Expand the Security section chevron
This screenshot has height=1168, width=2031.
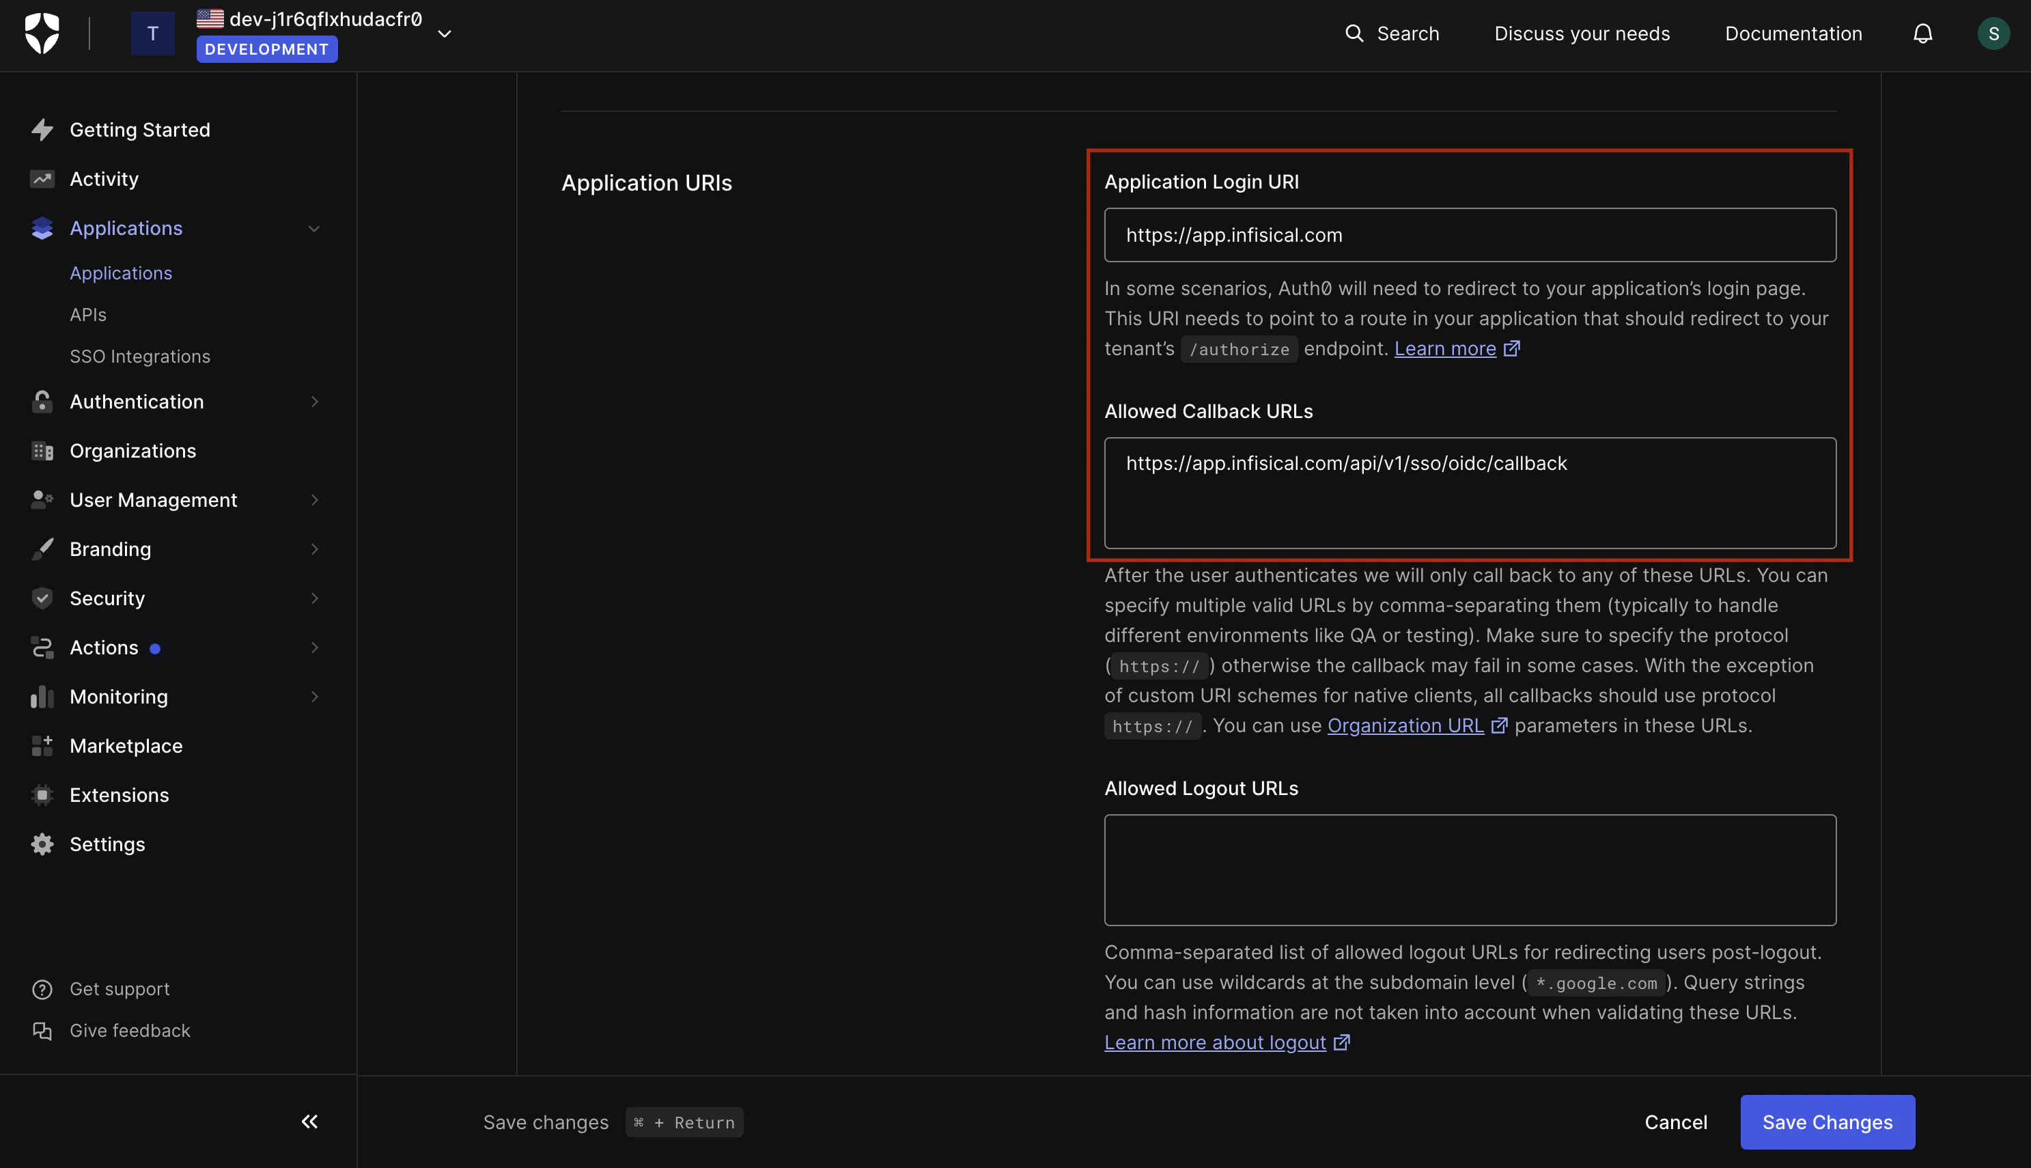(x=313, y=598)
